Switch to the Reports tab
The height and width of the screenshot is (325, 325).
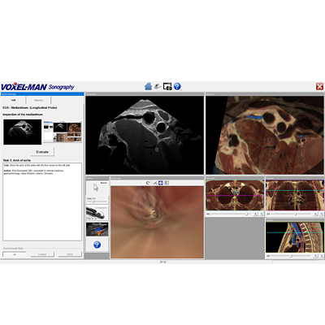[x=38, y=100]
